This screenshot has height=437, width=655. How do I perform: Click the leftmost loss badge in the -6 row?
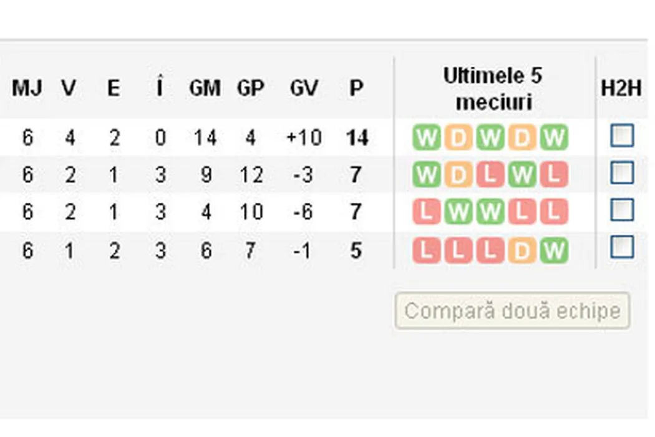[427, 213]
